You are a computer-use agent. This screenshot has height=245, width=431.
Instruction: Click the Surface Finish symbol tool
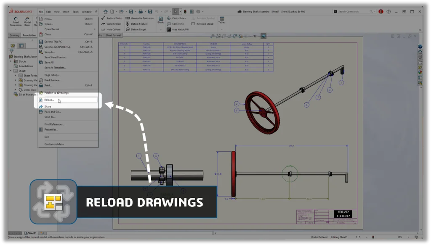[103, 18]
